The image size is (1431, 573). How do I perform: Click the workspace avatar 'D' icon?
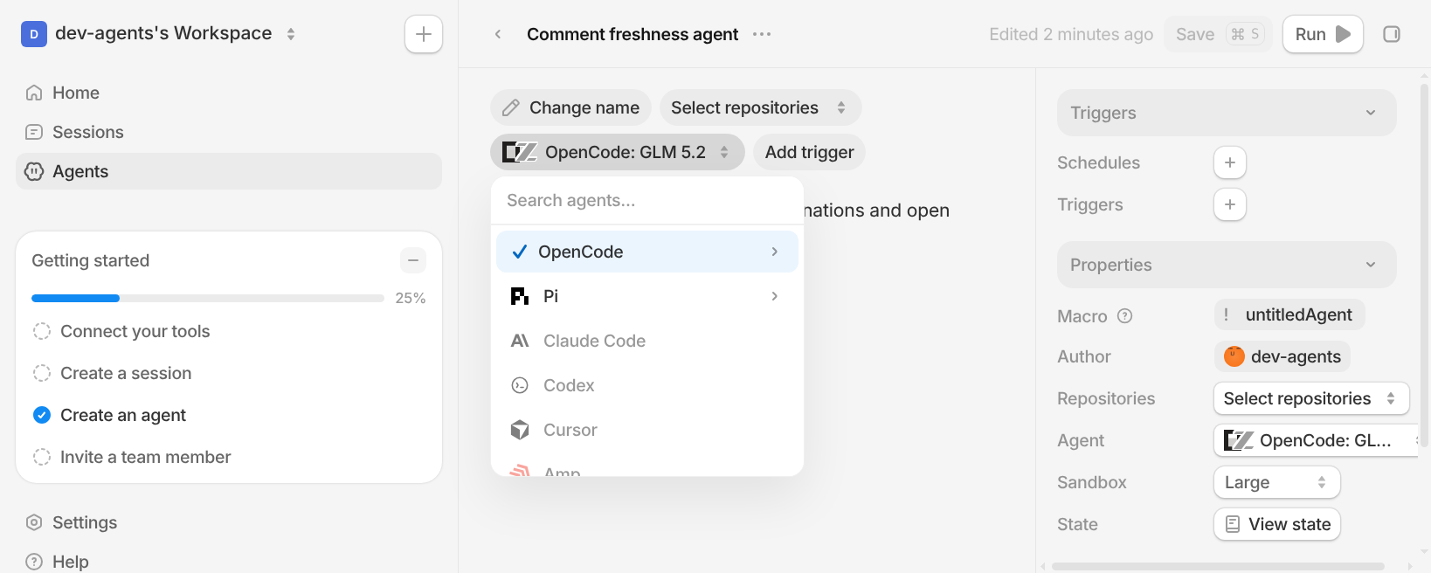[34, 34]
